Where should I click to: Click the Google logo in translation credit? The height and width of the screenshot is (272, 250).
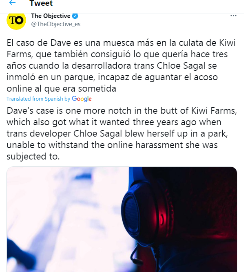click(x=82, y=99)
